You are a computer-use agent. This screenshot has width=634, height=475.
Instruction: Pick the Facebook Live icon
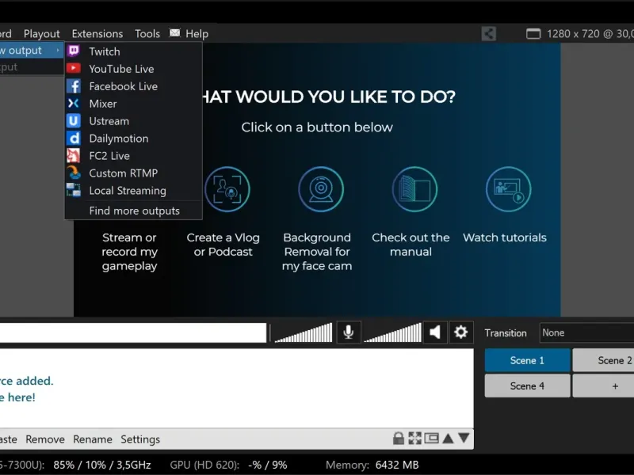[74, 86]
